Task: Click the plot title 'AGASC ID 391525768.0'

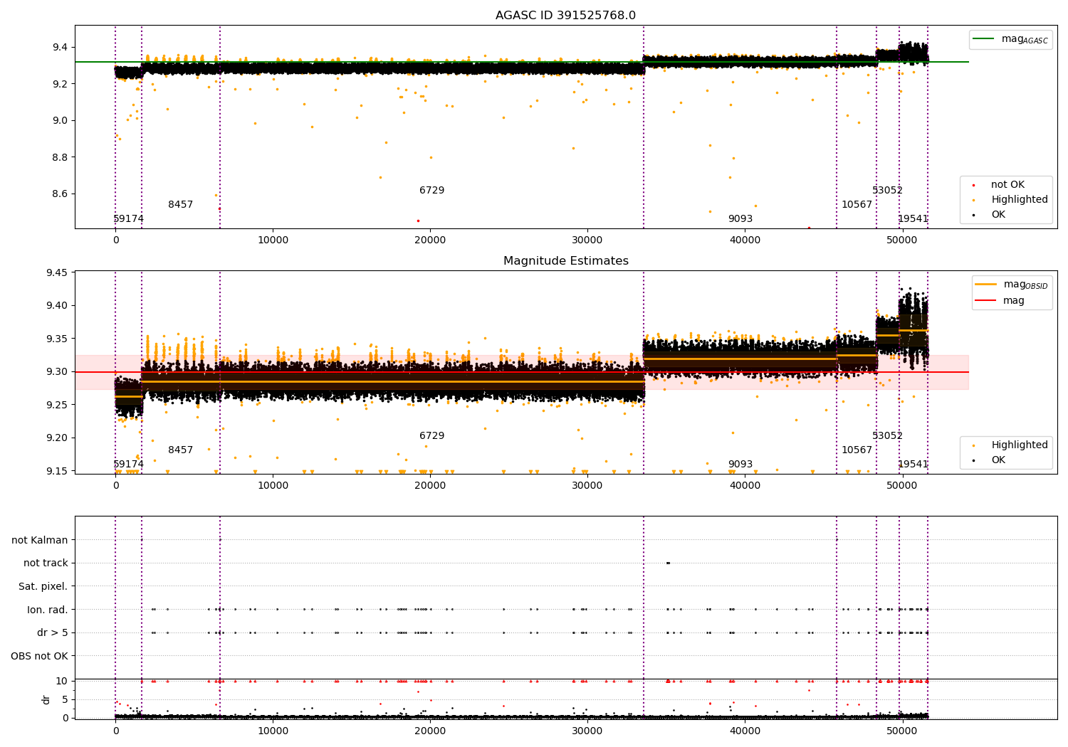Action: pyautogui.click(x=565, y=16)
